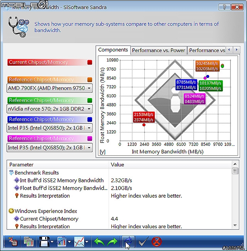Click the magenta 8524MB/s chart label
The width and height of the screenshot is (247, 251).
tap(195, 99)
